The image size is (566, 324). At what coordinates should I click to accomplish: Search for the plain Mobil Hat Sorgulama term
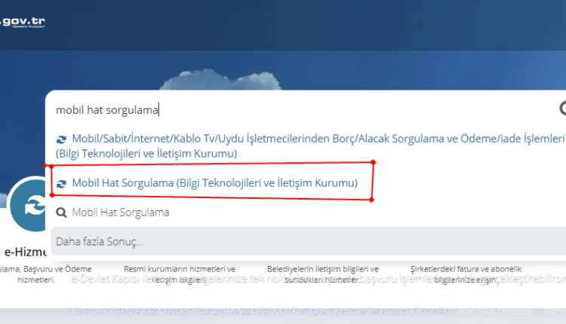[121, 212]
